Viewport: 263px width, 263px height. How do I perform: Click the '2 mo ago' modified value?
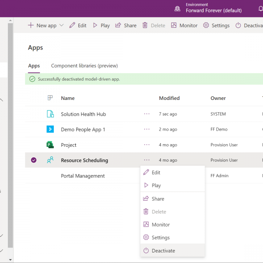pos(168,129)
